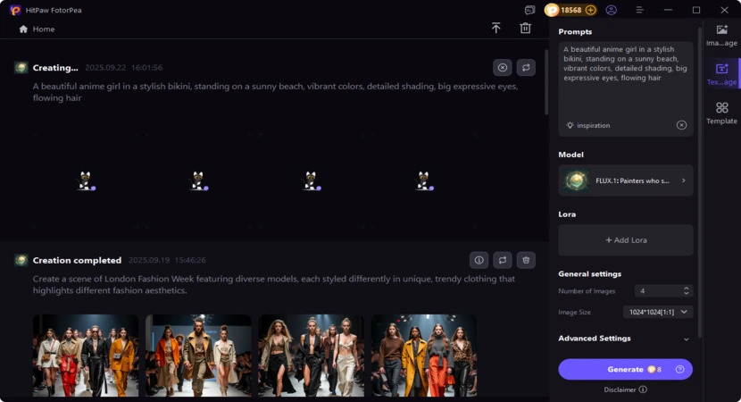Go to Home via house icon

tap(23, 29)
